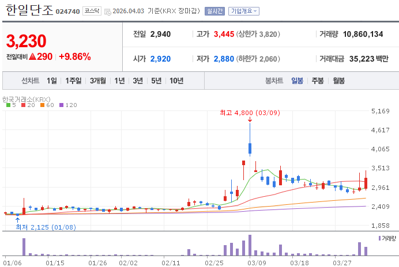Click the 코스닥 market badge

92,11
